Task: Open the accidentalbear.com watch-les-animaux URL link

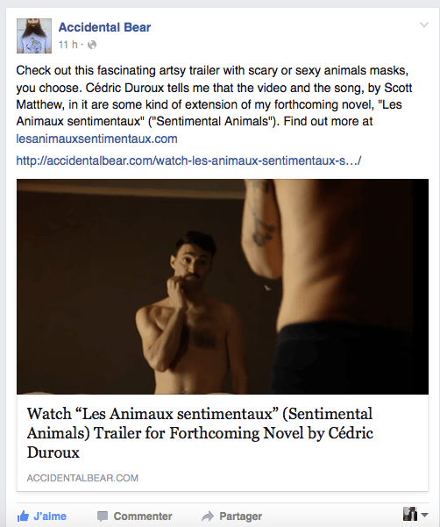Action: point(188,160)
